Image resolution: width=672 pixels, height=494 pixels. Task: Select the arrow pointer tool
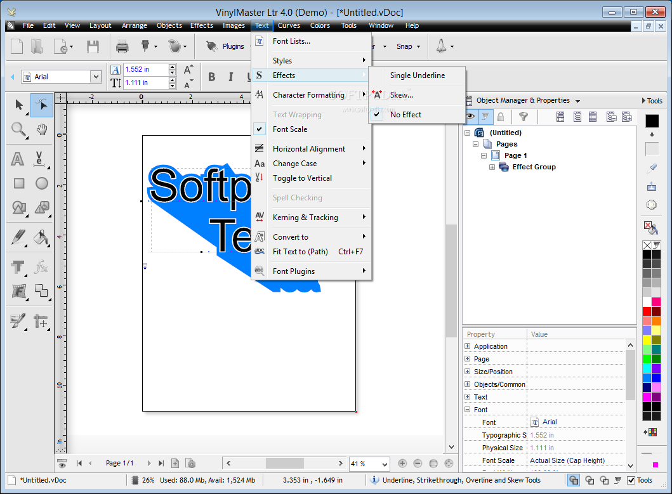click(19, 105)
